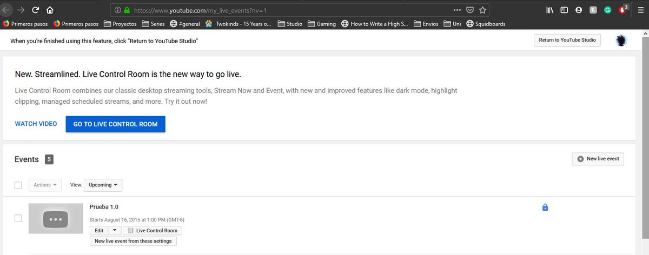The height and width of the screenshot is (255, 649).
Task: Go forward with the browser forward arrow
Action: pyautogui.click(x=21, y=10)
